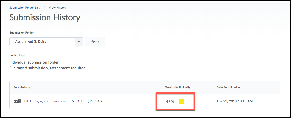Go to Submission Folder List breadcrumb

point(24,8)
